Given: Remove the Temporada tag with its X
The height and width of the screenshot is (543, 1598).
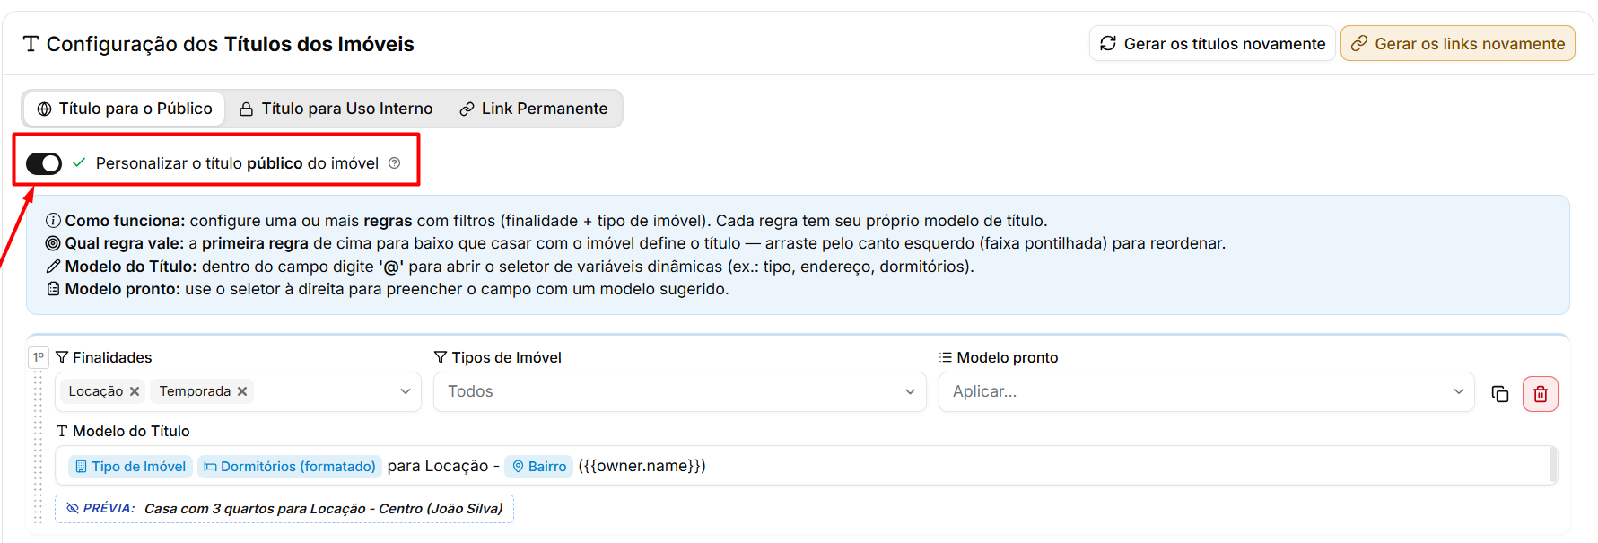Looking at the screenshot, I should pos(242,391).
